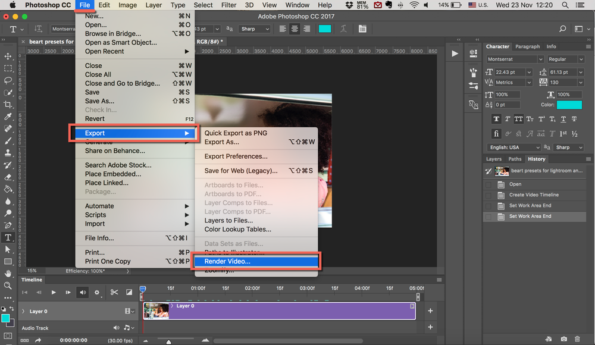
Task: Open anti-aliasing Sharp dropdown in options bar
Action: [255, 29]
